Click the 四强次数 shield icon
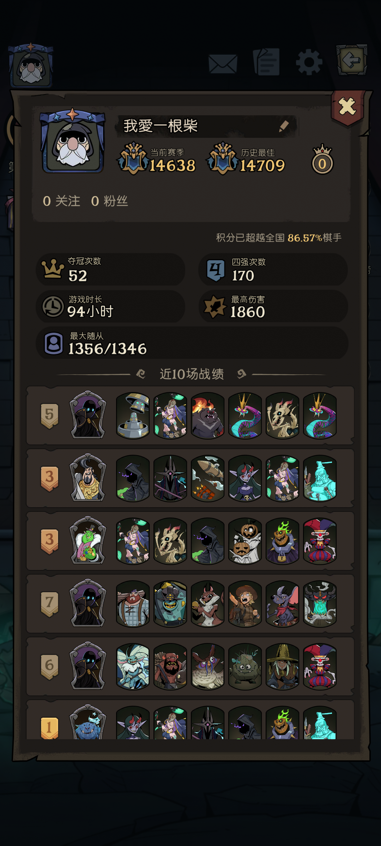This screenshot has width=381, height=846. 216,270
